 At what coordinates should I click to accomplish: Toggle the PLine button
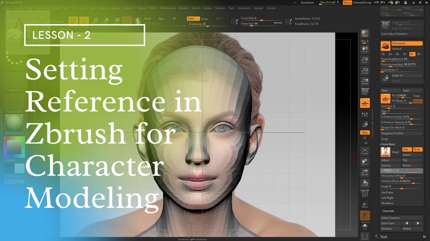point(418,149)
